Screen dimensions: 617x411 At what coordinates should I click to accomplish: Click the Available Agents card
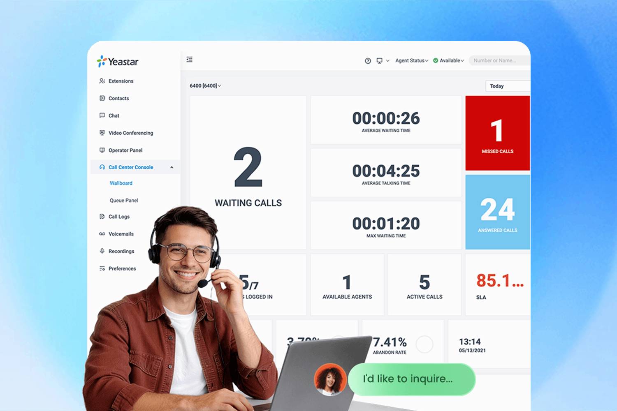tap(347, 284)
